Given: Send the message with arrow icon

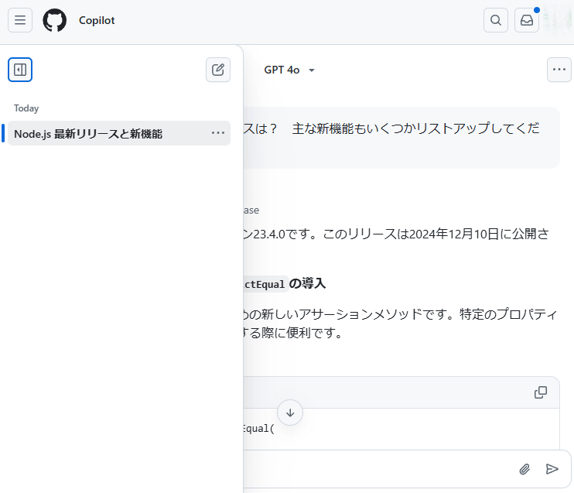Looking at the screenshot, I should point(552,469).
